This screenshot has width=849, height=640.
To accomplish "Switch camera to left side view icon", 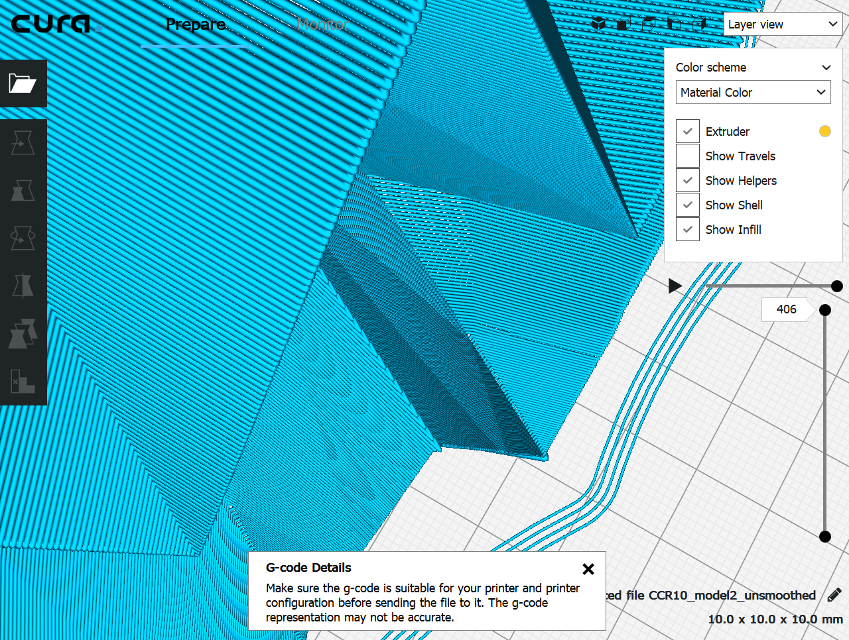I will (x=674, y=25).
